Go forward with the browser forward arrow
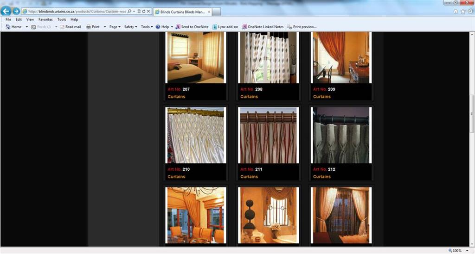 [x=16, y=12]
